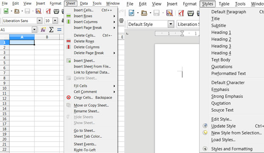Click Export as PDF icon in Calc toolbar
This screenshot has height=153, width=264.
[48, 11]
